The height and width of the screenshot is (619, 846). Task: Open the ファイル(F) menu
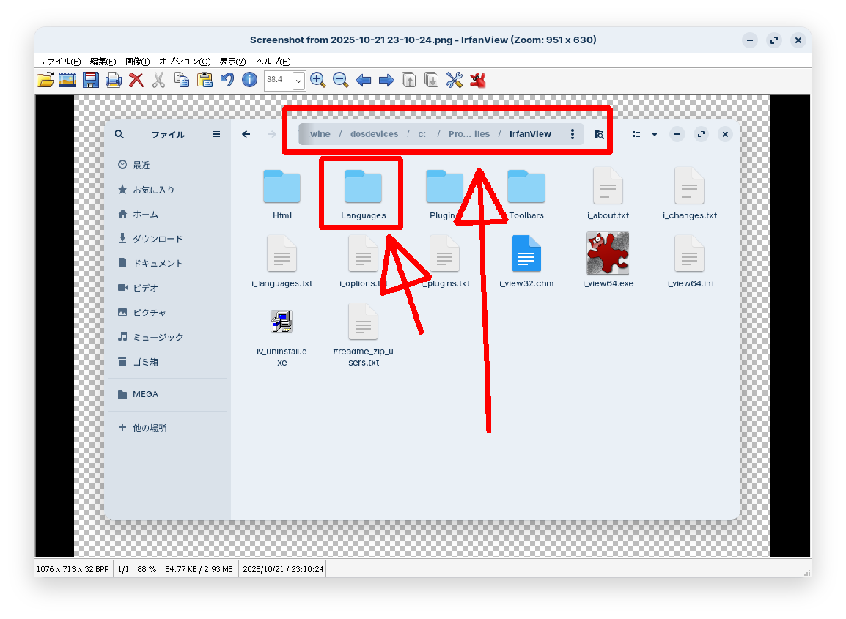60,62
